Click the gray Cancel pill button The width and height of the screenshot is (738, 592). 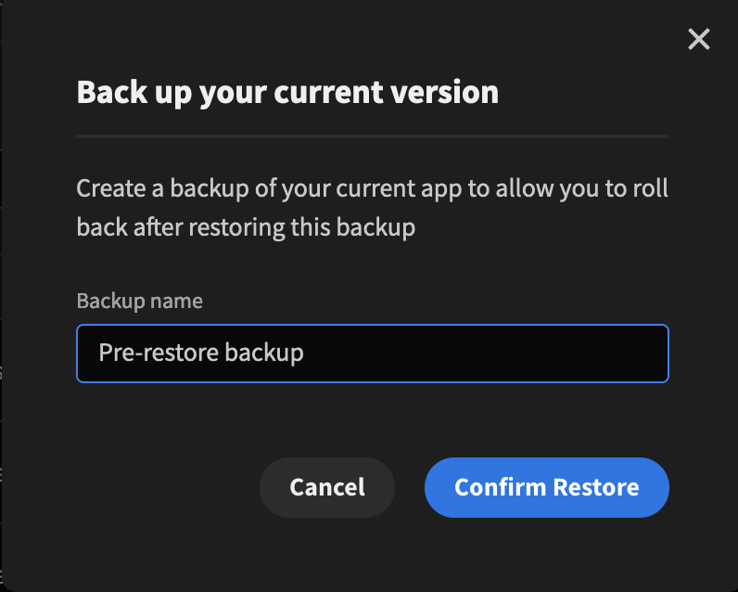tap(327, 487)
